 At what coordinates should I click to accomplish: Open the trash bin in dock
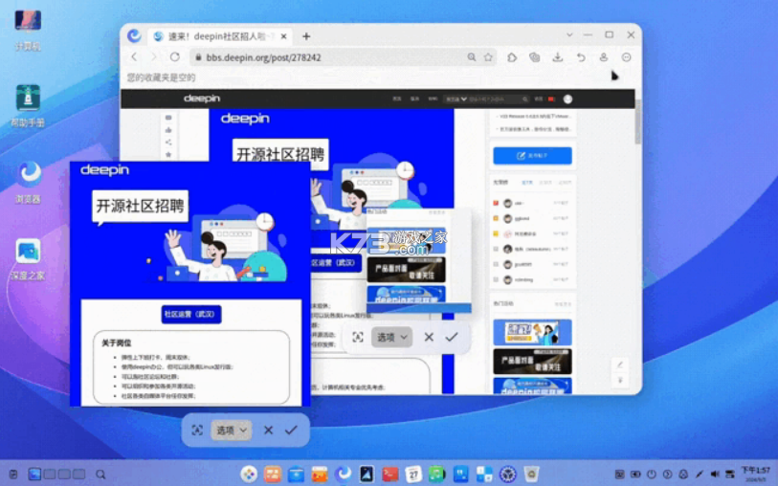click(531, 475)
